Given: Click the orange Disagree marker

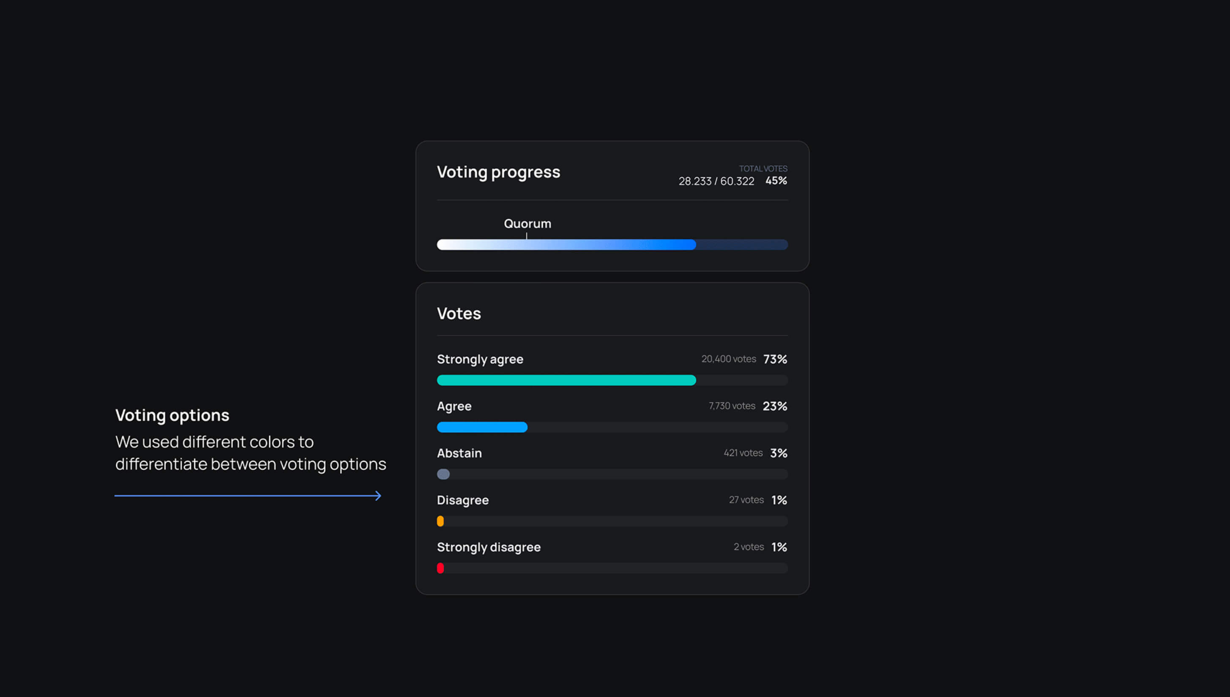Looking at the screenshot, I should pos(441,521).
